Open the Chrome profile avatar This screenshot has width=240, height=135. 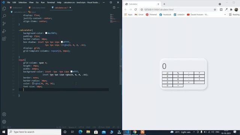[x=236, y=9]
